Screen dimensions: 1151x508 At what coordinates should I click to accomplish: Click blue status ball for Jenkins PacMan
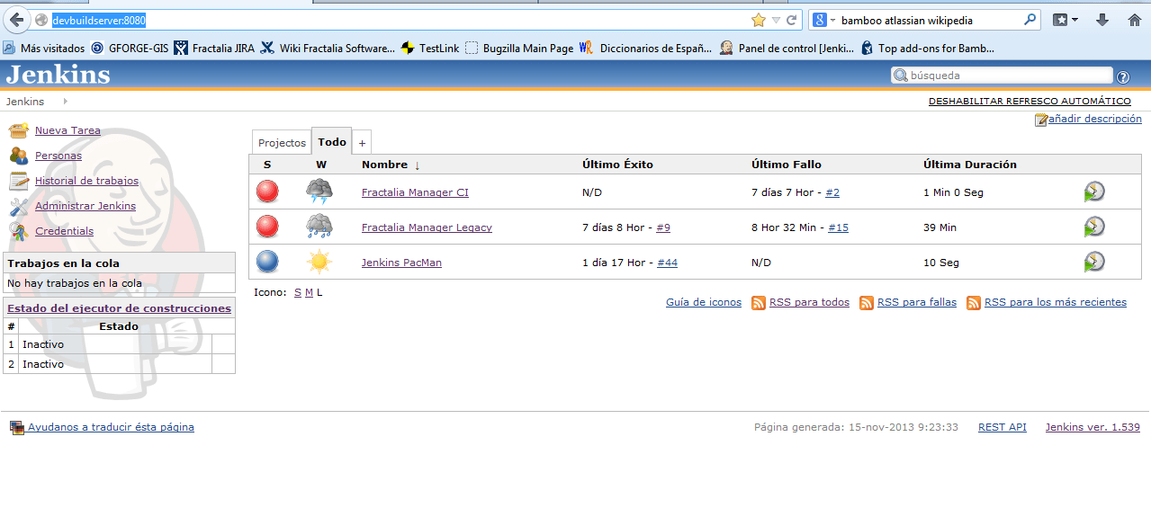(267, 262)
